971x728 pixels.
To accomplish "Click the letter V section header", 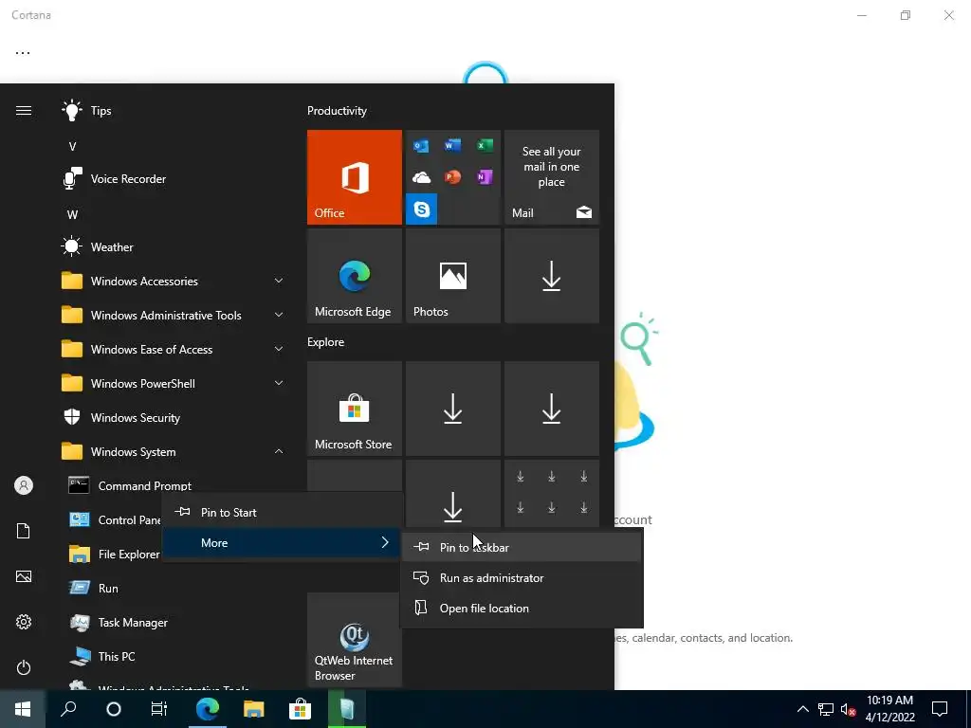I will click(72, 147).
